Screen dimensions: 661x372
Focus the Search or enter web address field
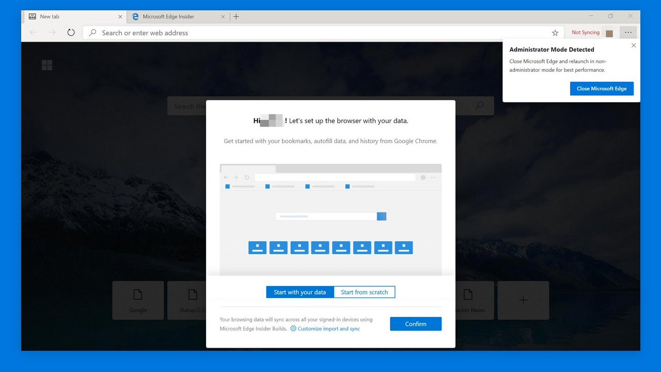(323, 33)
